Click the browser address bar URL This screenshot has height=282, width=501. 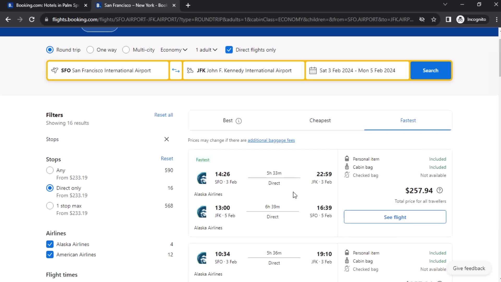point(232,19)
